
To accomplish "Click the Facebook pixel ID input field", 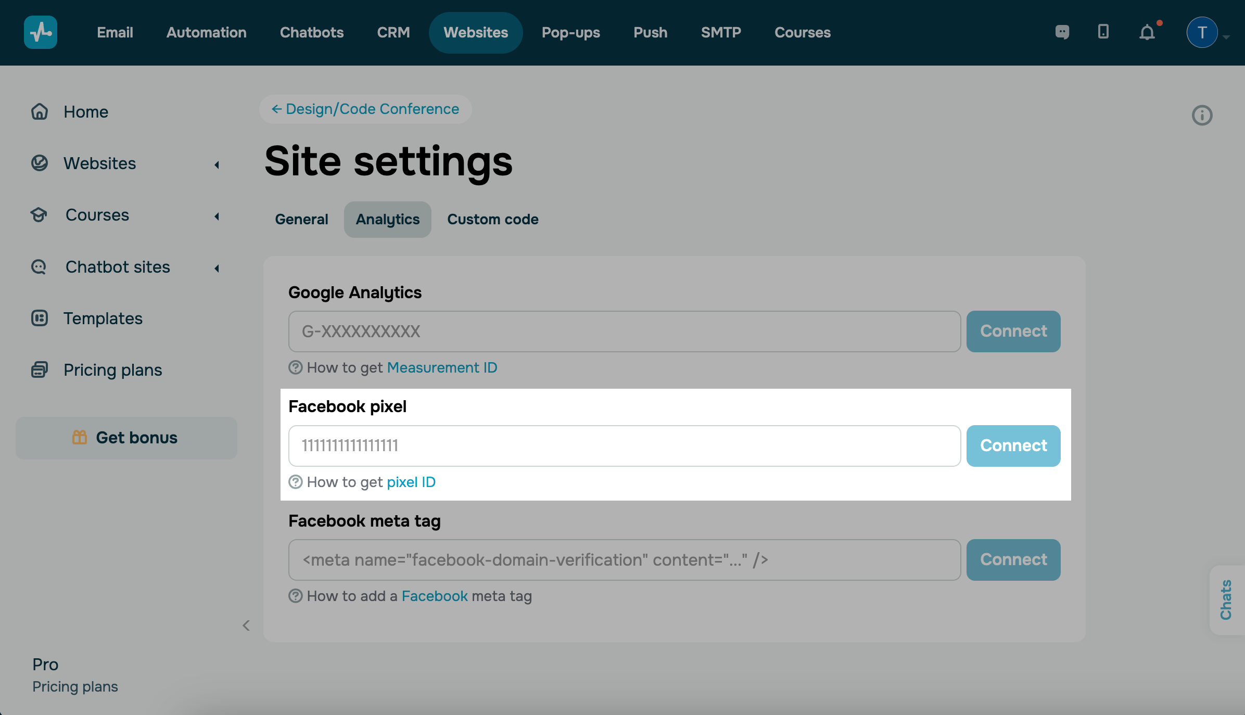I will [624, 445].
